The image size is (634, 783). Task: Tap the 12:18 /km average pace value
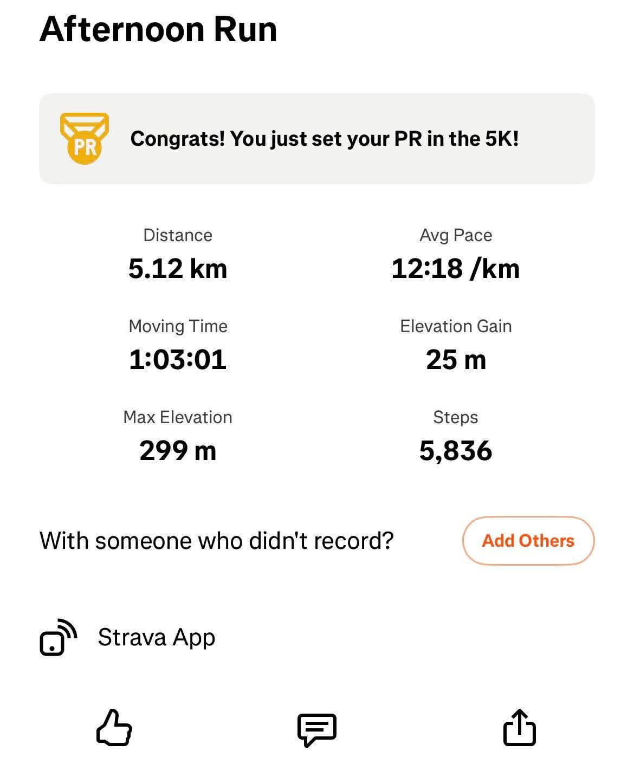455,269
